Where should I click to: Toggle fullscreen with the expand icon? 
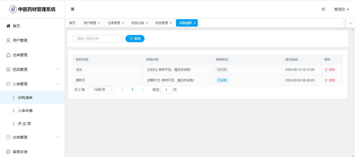click(x=323, y=9)
